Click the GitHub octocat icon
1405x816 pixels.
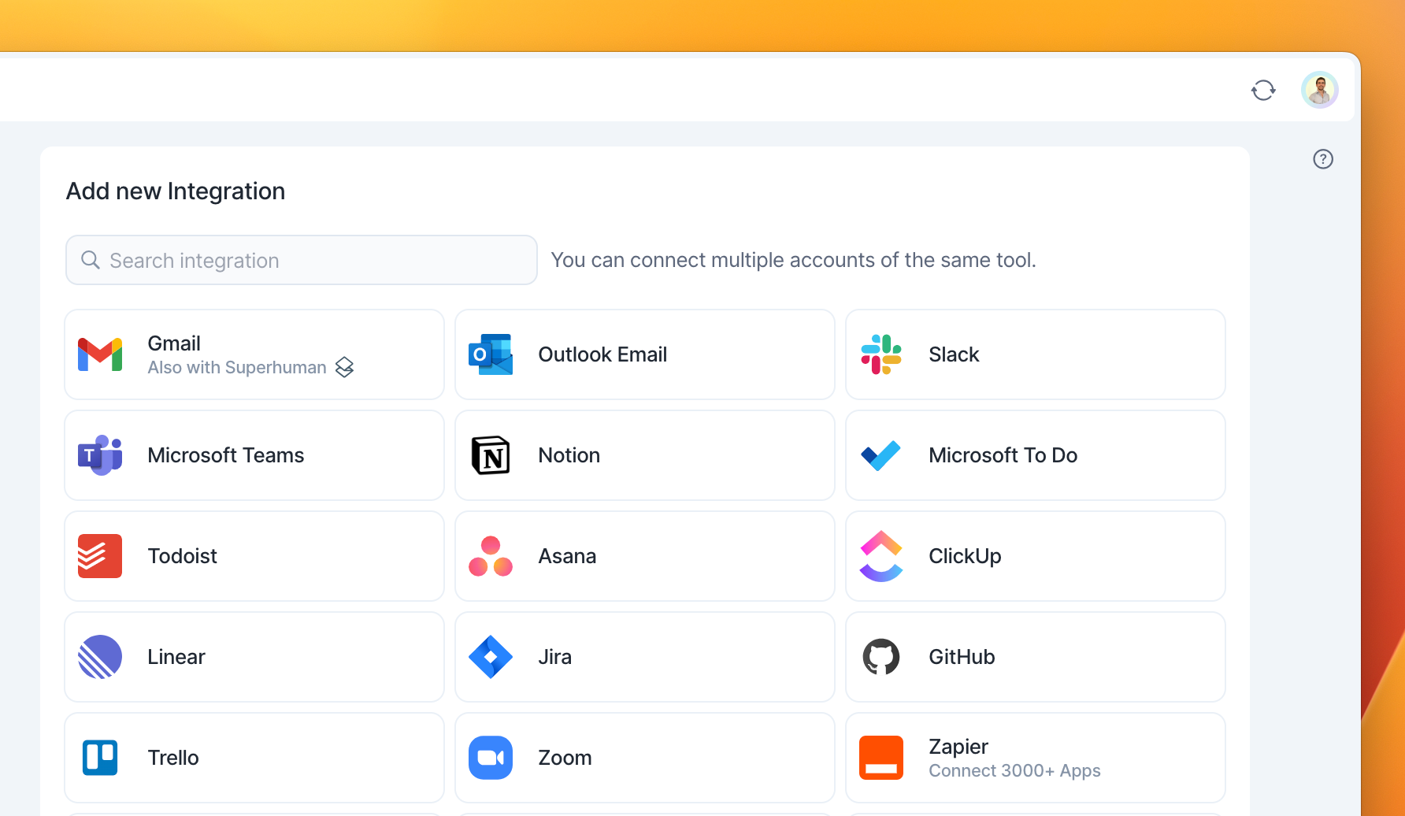coord(881,657)
